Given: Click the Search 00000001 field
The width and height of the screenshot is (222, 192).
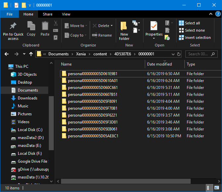Looking at the screenshot, I should click(201, 54).
